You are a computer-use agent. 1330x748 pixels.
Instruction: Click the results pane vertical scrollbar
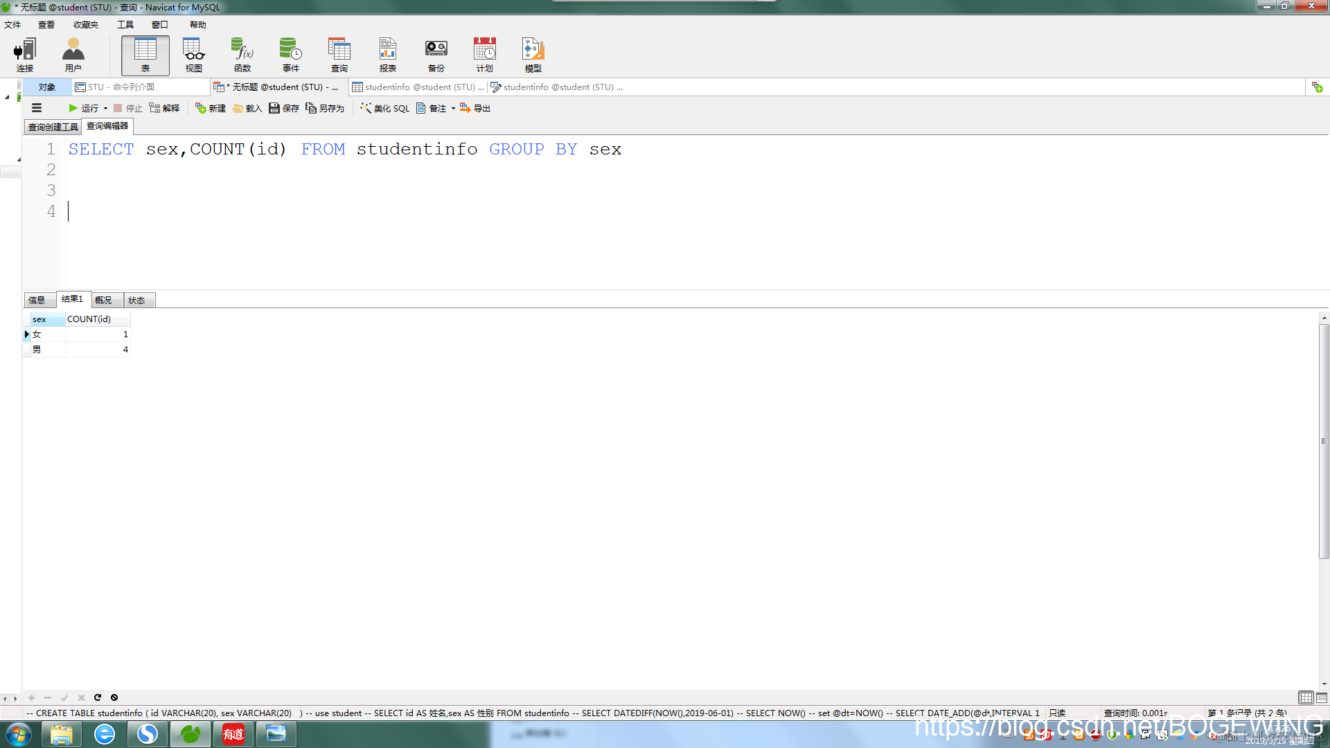click(1324, 441)
